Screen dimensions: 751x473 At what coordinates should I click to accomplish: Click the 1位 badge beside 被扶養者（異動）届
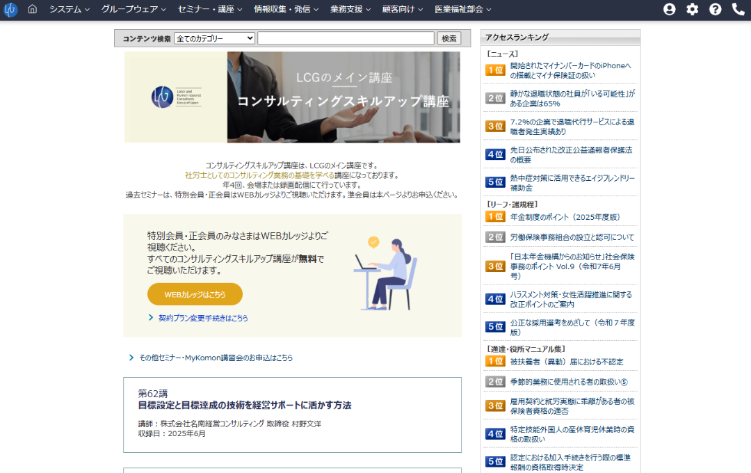tap(495, 361)
